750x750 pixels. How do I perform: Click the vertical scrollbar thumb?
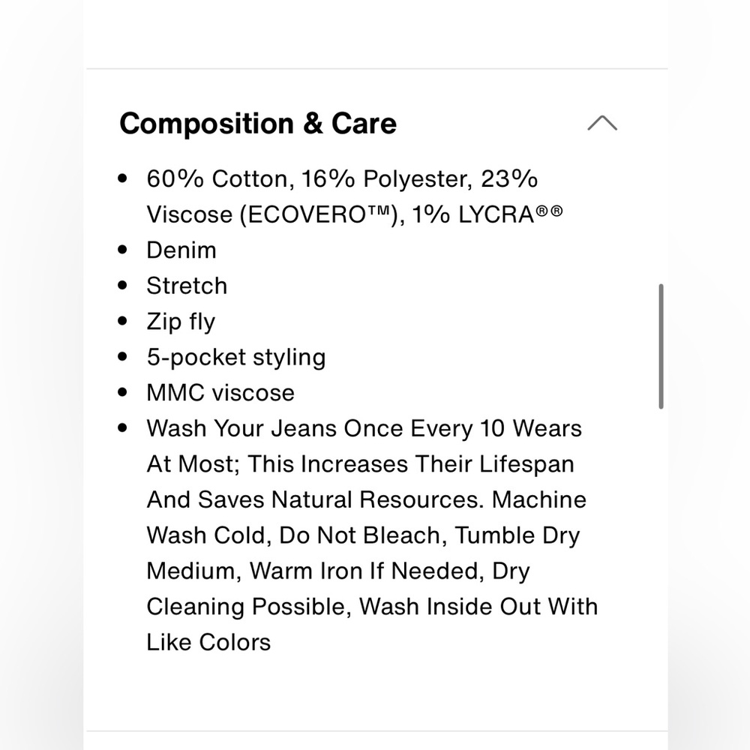(661, 346)
